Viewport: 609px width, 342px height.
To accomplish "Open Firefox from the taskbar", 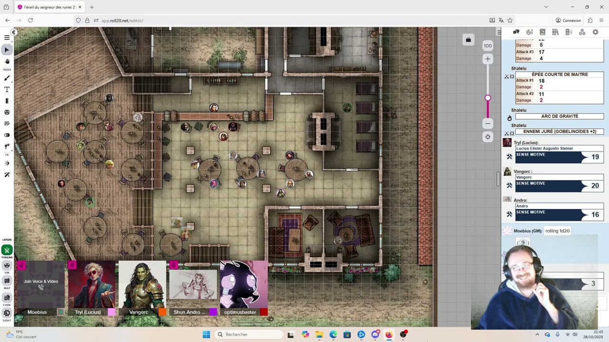I will pyautogui.click(x=389, y=334).
